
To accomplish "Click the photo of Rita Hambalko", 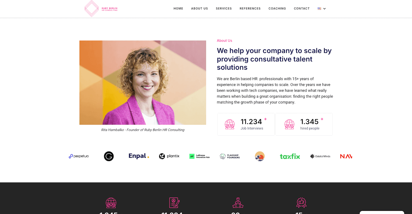I will coord(143,83).
